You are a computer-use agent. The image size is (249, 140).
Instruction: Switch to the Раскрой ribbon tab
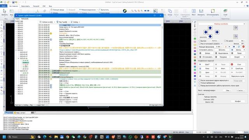pos(36,6)
